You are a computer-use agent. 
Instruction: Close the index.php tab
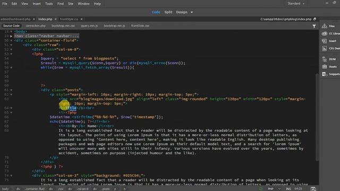(55, 19)
